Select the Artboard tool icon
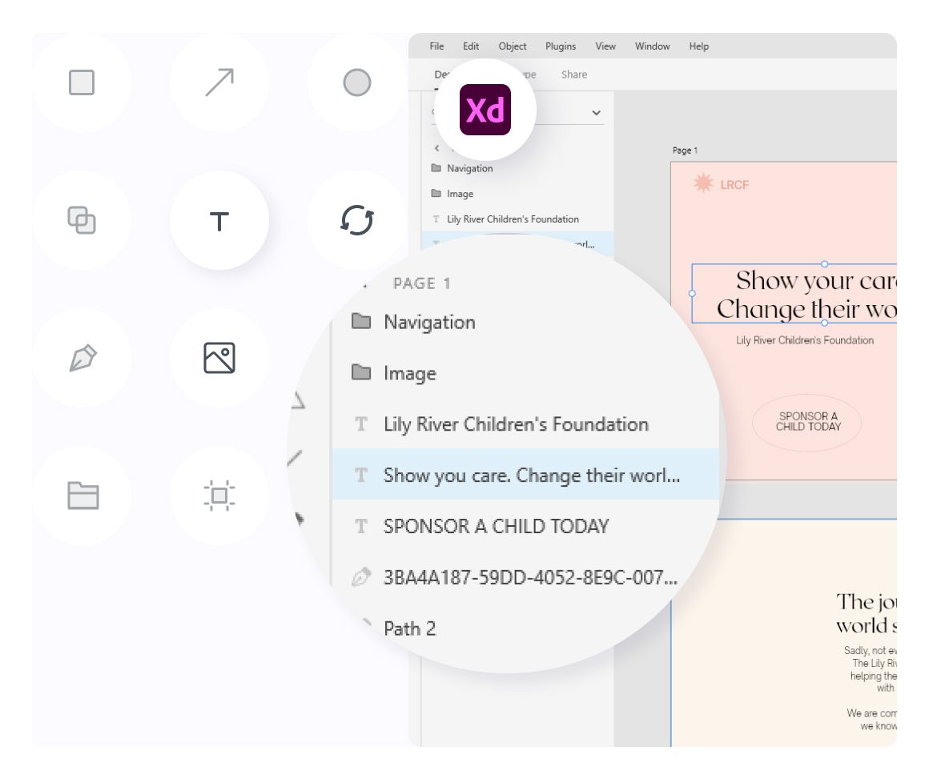Image resolution: width=929 pixels, height=779 pixels. click(x=219, y=496)
